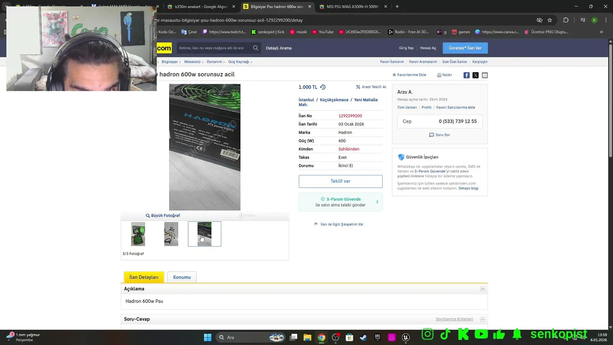Click the Masaüstü breadcrumb

[192, 62]
